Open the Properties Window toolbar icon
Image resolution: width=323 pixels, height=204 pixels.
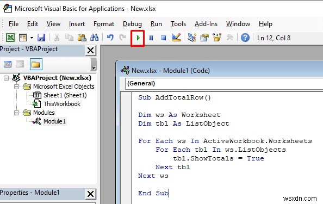[x=204, y=38]
